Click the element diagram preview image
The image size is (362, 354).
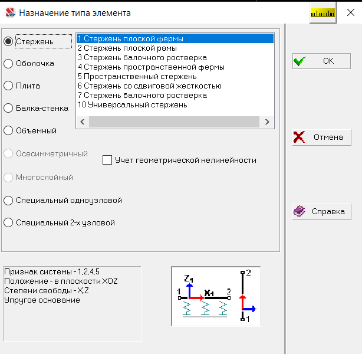[216, 296]
